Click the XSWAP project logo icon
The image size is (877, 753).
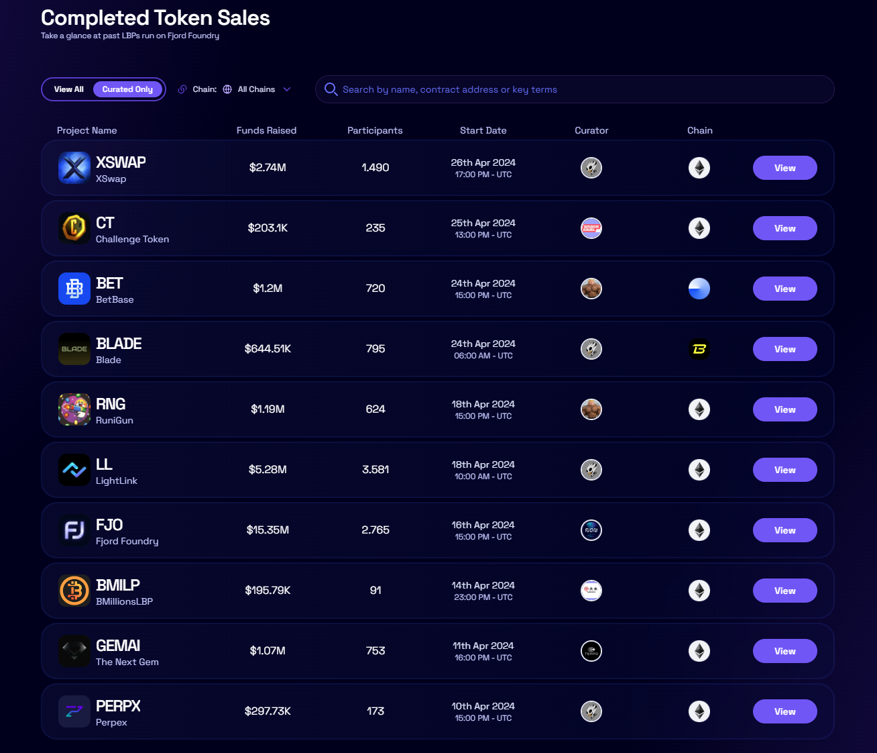[74, 168]
